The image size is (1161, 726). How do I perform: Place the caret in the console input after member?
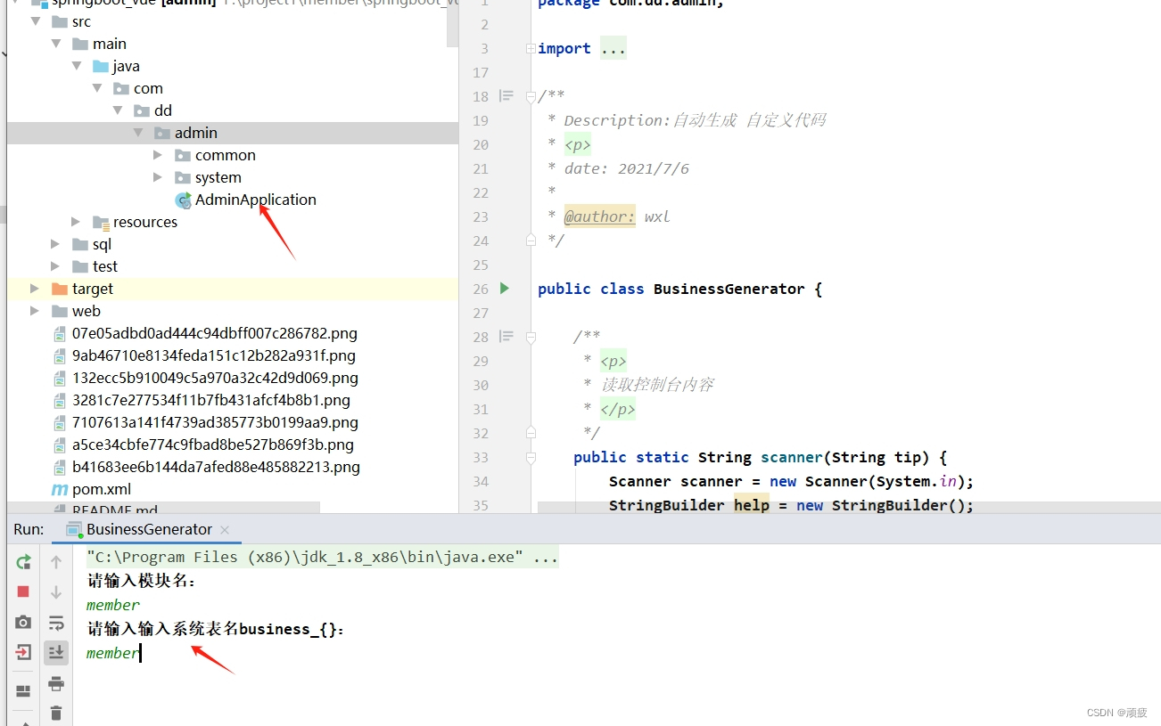pyautogui.click(x=141, y=653)
